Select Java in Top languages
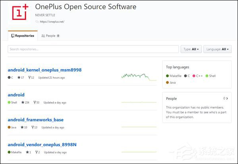The image size is (238, 164). tap(171, 83)
